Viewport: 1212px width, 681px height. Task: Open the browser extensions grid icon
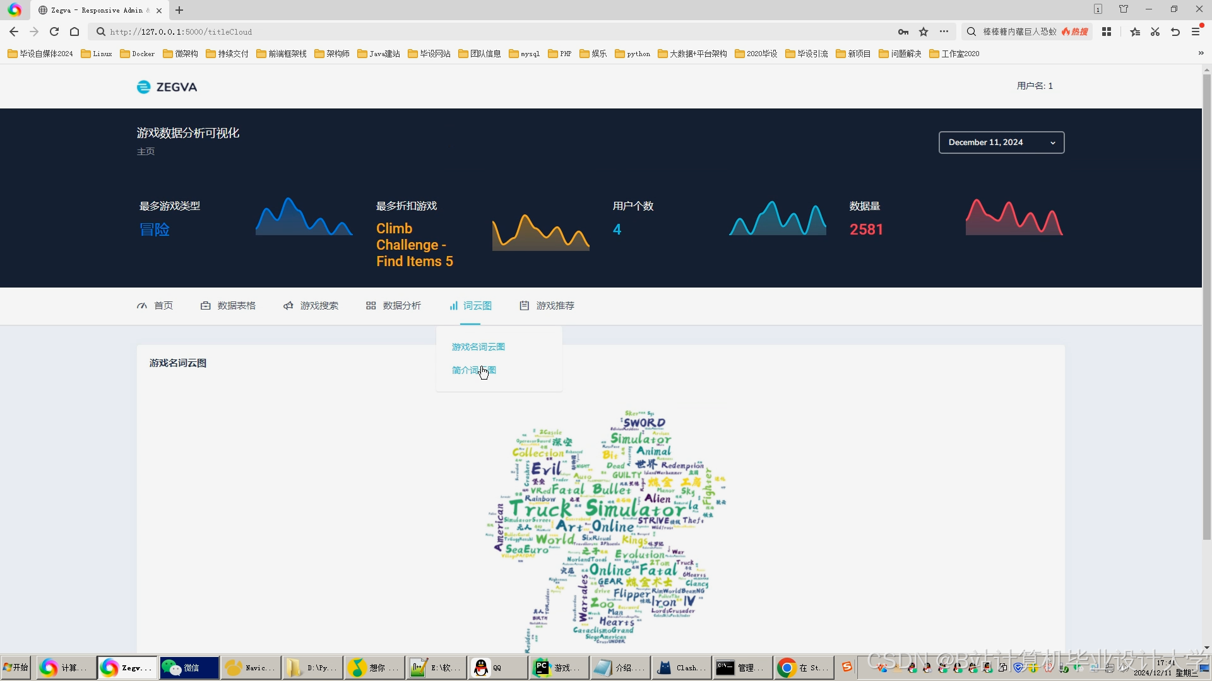1107,32
